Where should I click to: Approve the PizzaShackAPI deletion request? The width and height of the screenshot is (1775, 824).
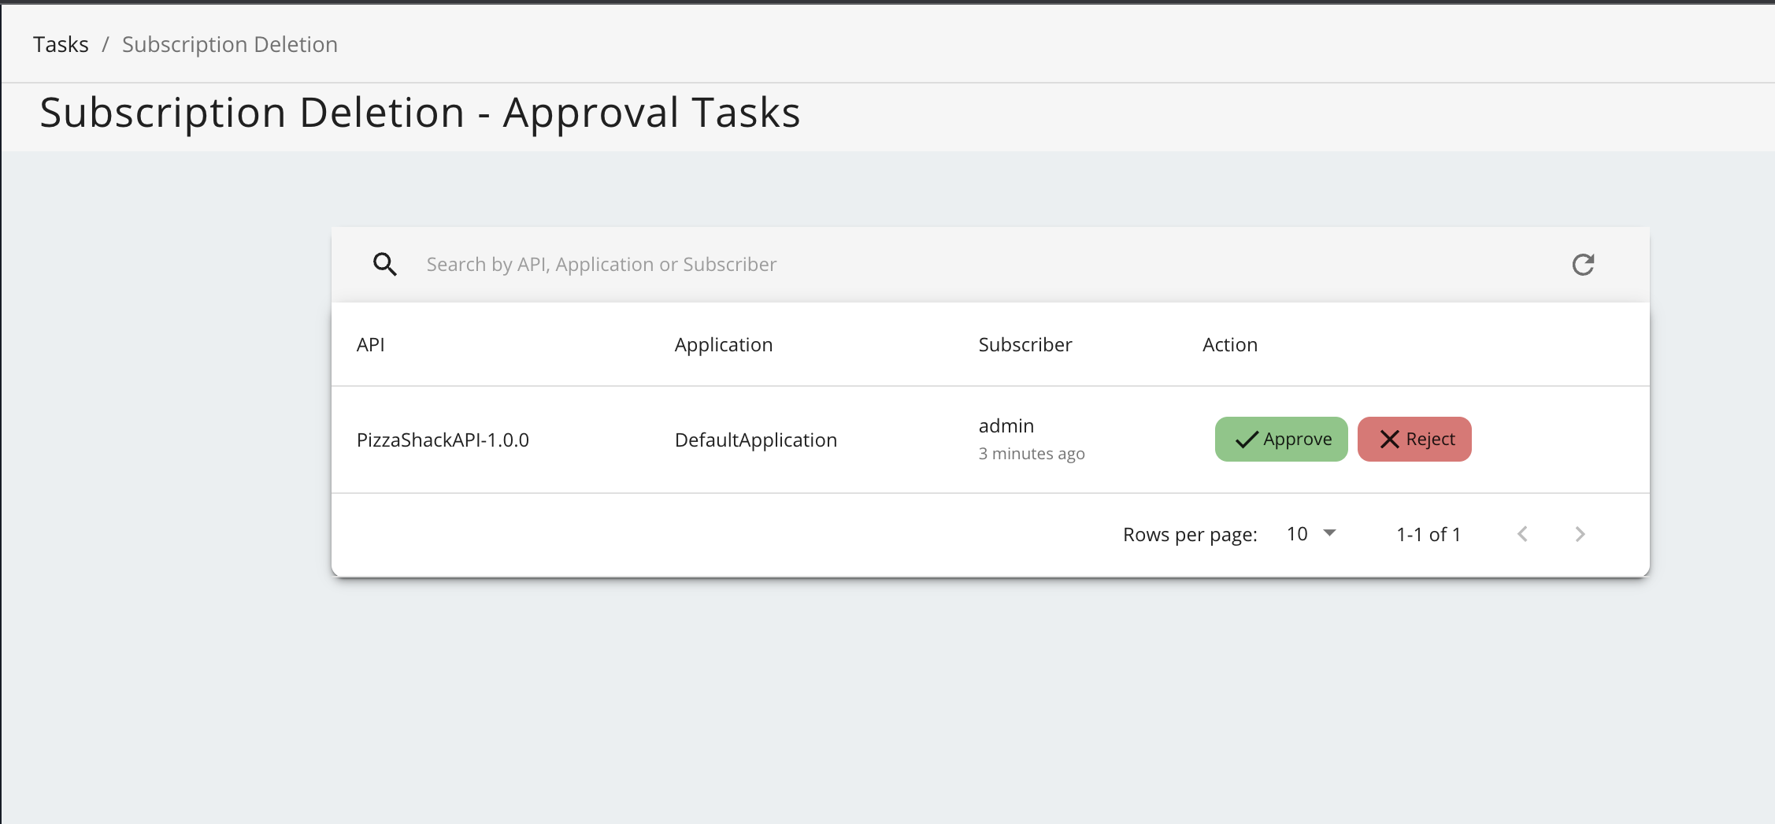pos(1281,440)
